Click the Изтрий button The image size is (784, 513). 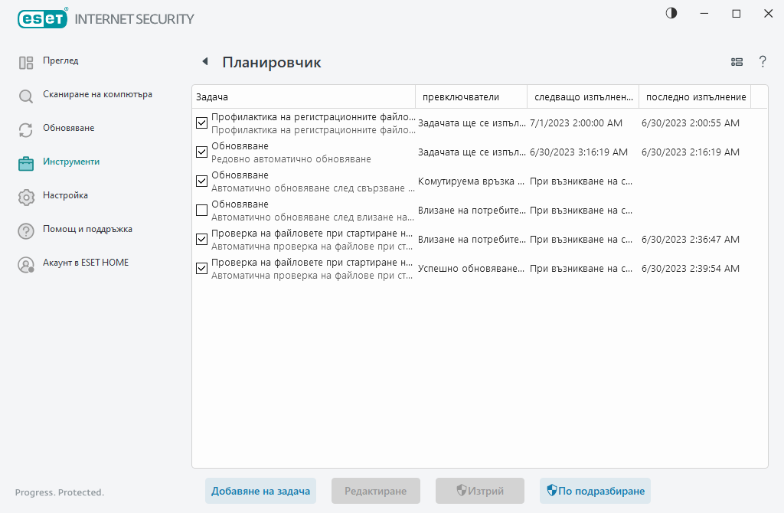coord(479,491)
